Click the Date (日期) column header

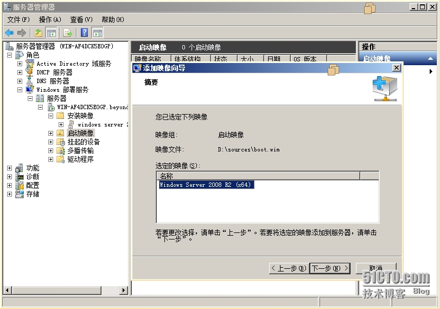(277, 59)
